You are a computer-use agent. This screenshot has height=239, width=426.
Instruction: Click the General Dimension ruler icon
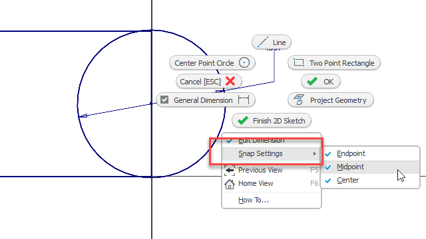point(244,100)
